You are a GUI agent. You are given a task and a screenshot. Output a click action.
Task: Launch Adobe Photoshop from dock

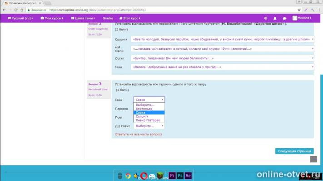(x=180, y=176)
